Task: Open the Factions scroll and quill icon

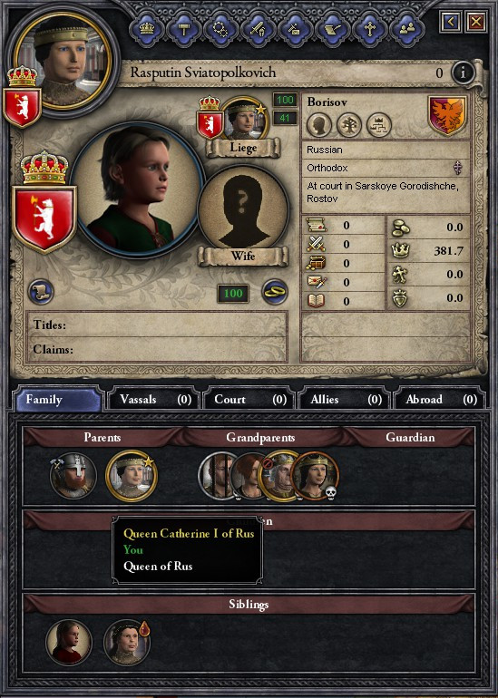Action: (x=332, y=29)
